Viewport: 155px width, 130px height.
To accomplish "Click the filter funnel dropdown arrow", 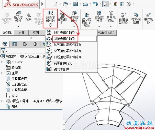I will pos(6,51).
